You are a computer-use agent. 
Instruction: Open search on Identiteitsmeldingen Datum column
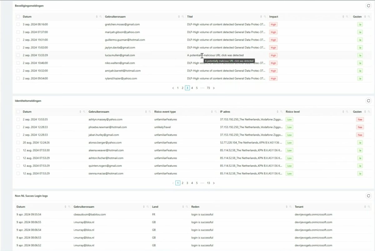coord(84,112)
